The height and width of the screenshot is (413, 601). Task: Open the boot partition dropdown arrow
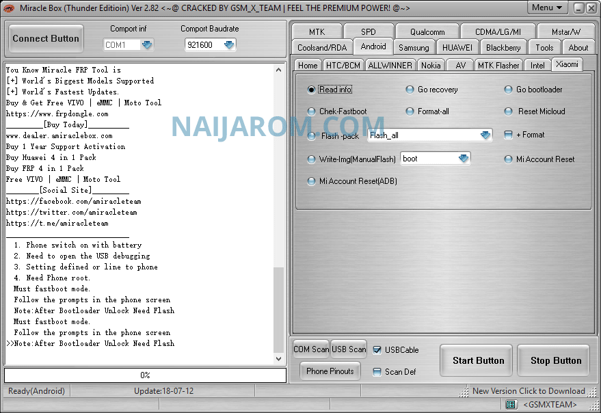click(x=464, y=159)
